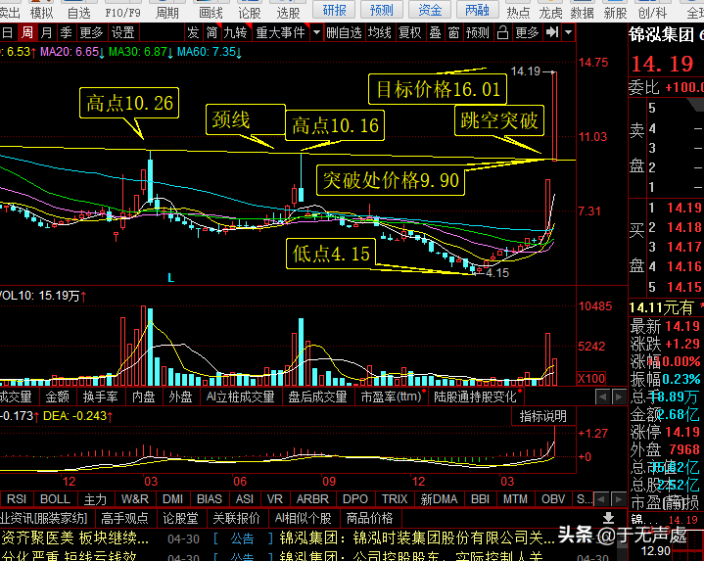This screenshot has height=561, width=704.
Task: Select the 季 quarterly period
Action: click(66, 32)
